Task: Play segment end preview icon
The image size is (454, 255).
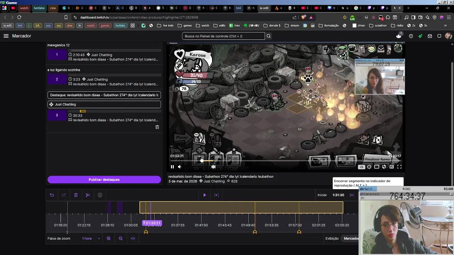Action: coord(217,195)
